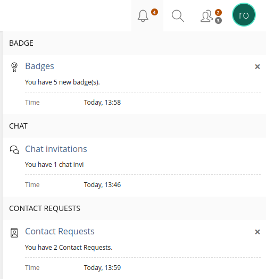Image resolution: width=266 pixels, height=279 pixels.
Task: Open the Badges link
Action: pos(39,66)
